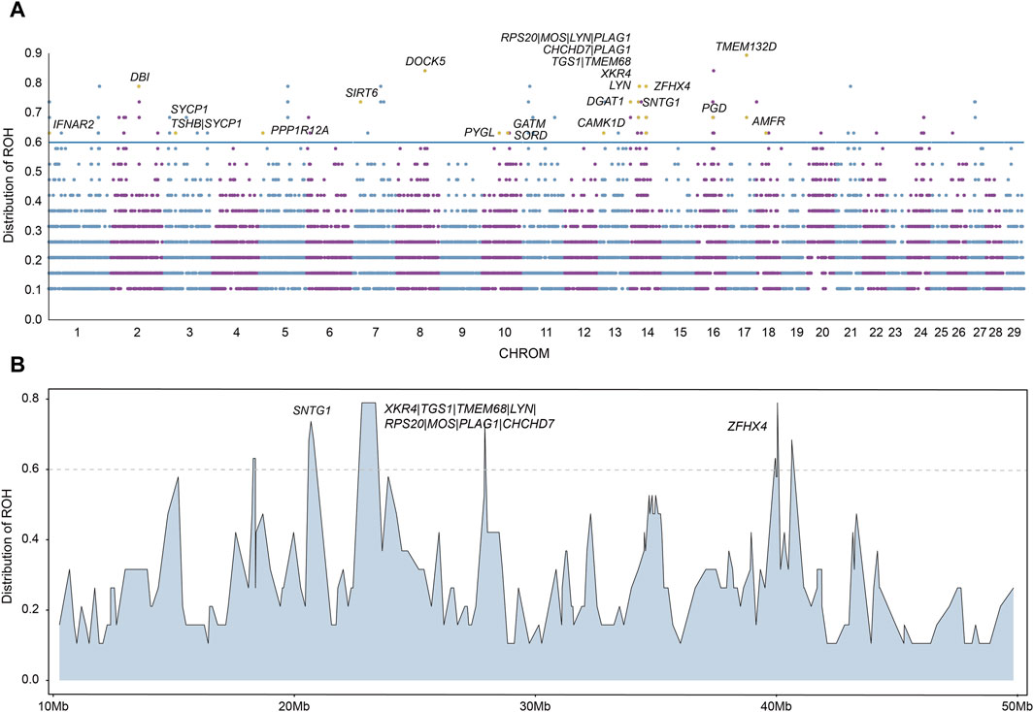Select the PPP1R12A gene label

299,131
